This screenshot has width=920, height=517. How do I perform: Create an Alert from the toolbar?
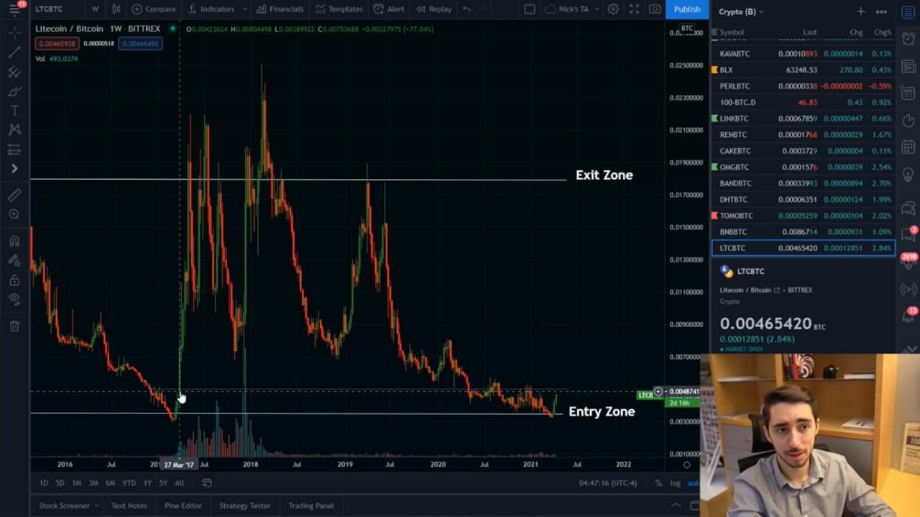pyautogui.click(x=389, y=9)
